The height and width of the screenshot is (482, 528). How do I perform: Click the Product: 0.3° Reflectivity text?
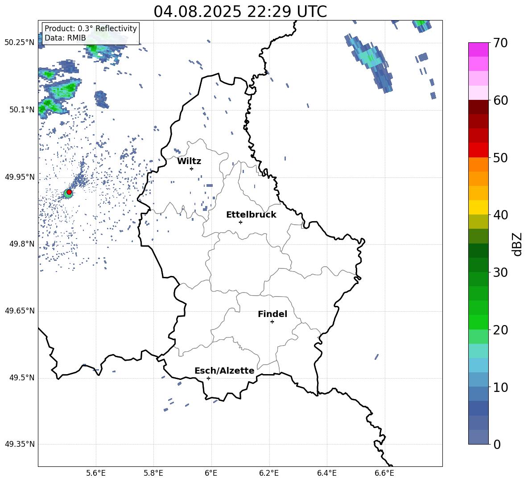point(91,29)
